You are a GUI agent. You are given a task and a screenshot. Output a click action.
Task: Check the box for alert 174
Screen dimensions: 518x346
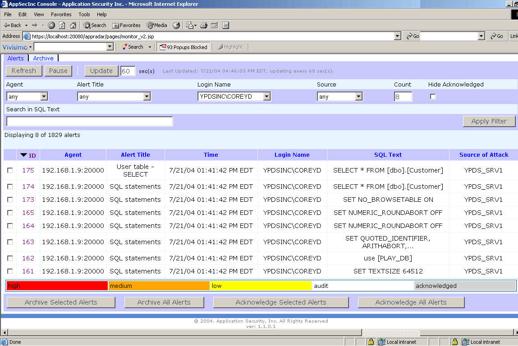tap(10, 187)
